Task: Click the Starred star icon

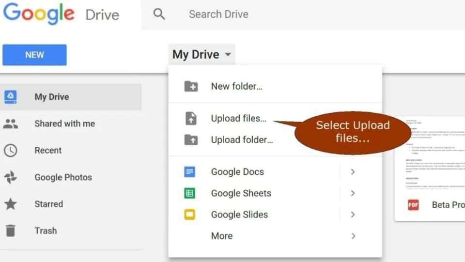Action: (x=11, y=204)
